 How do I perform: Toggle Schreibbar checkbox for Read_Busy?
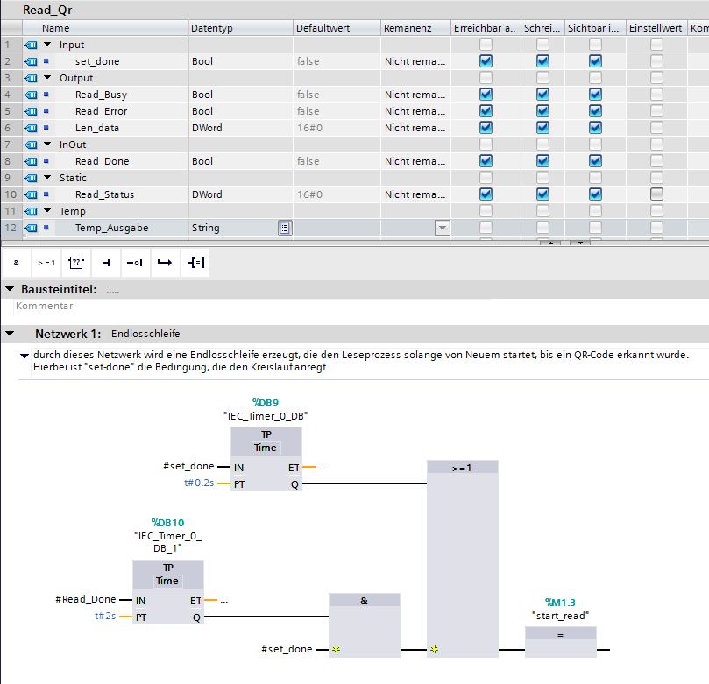pos(542,95)
